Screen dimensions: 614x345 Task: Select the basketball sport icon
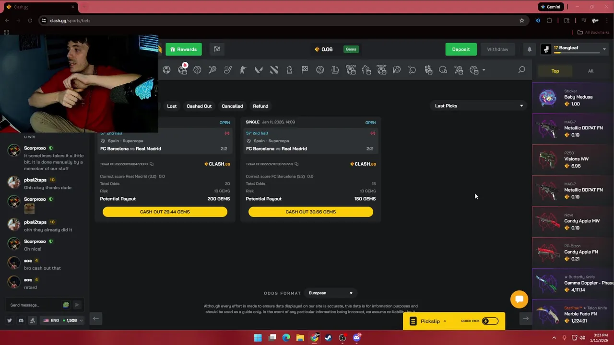197,70
